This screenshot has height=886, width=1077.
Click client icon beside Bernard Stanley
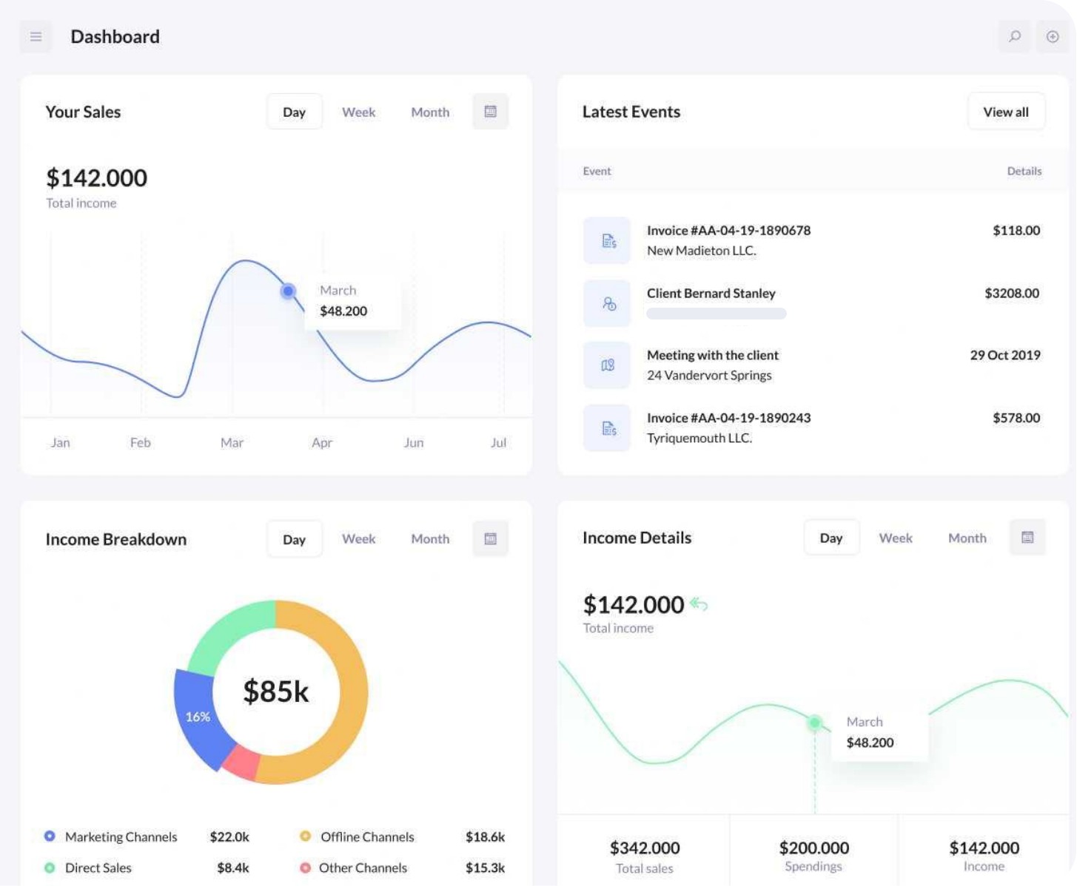pos(607,303)
